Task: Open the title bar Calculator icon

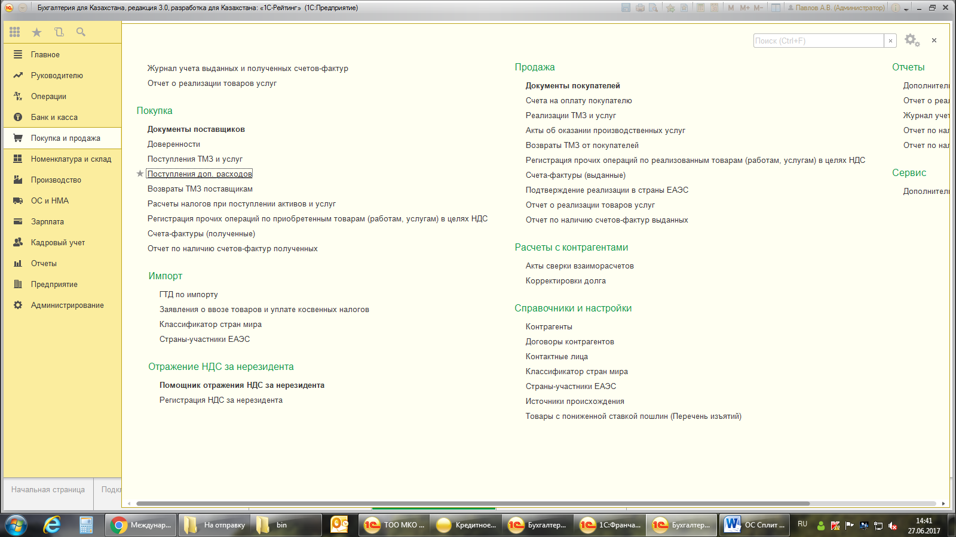Action: pyautogui.click(x=700, y=8)
